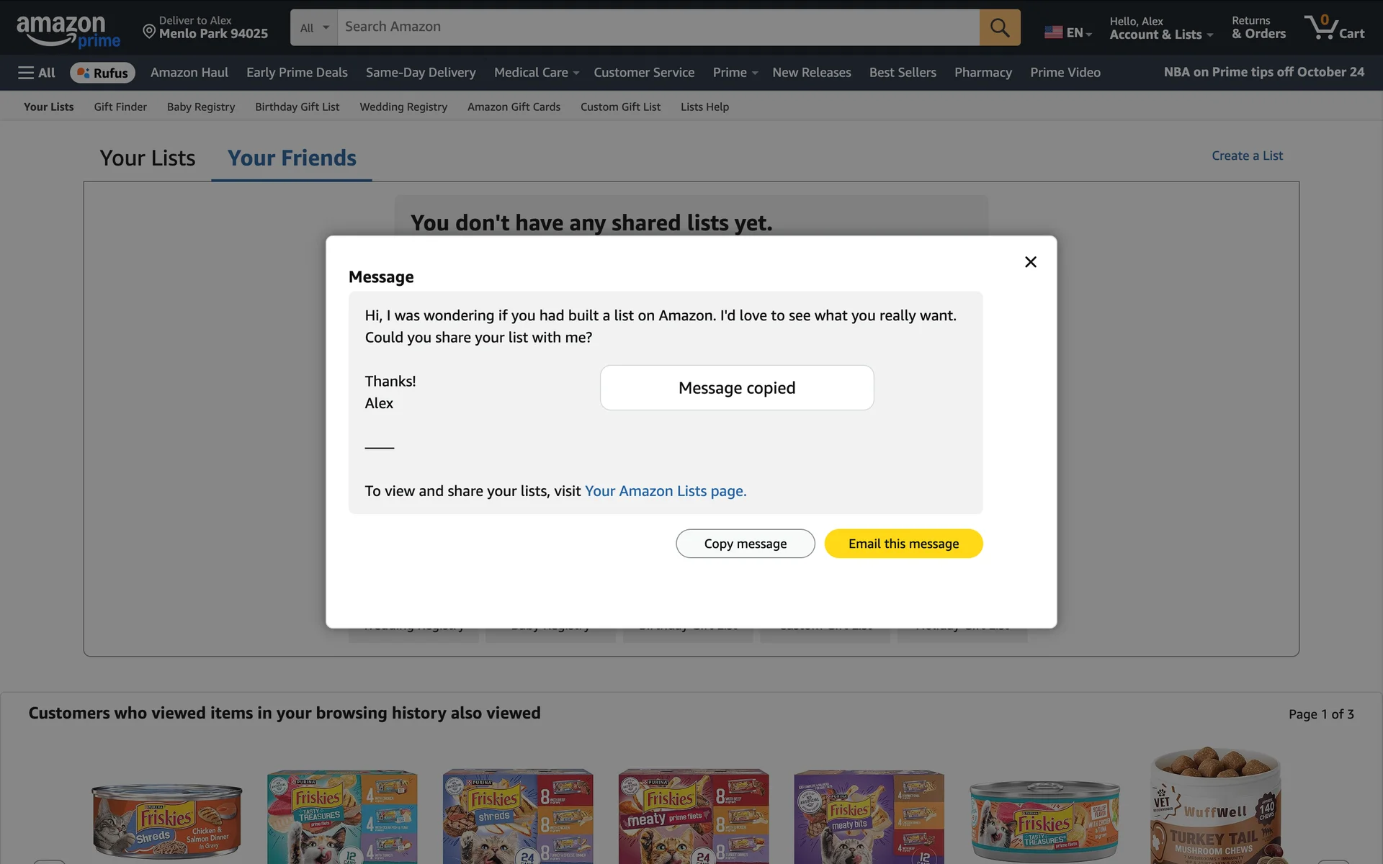This screenshot has width=1383, height=864.
Task: Open the All hamburger menu
Action: click(37, 73)
